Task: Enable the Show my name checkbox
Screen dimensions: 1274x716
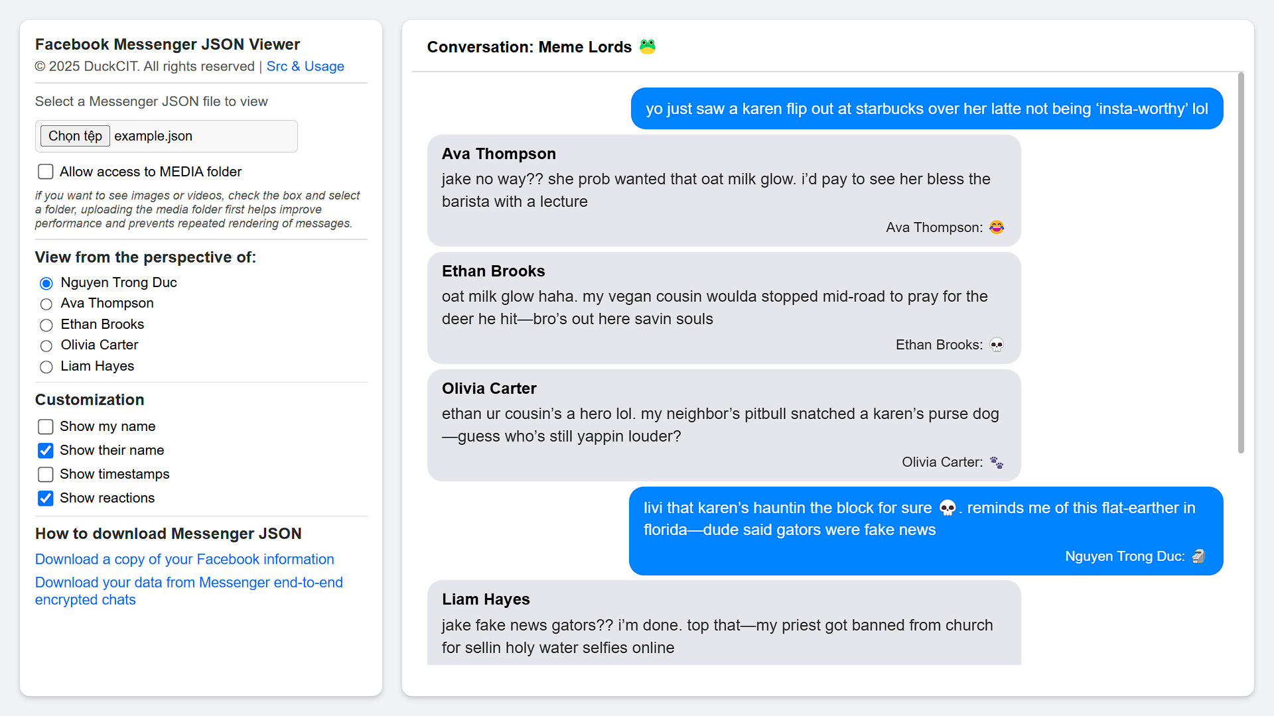Action: pyautogui.click(x=46, y=426)
